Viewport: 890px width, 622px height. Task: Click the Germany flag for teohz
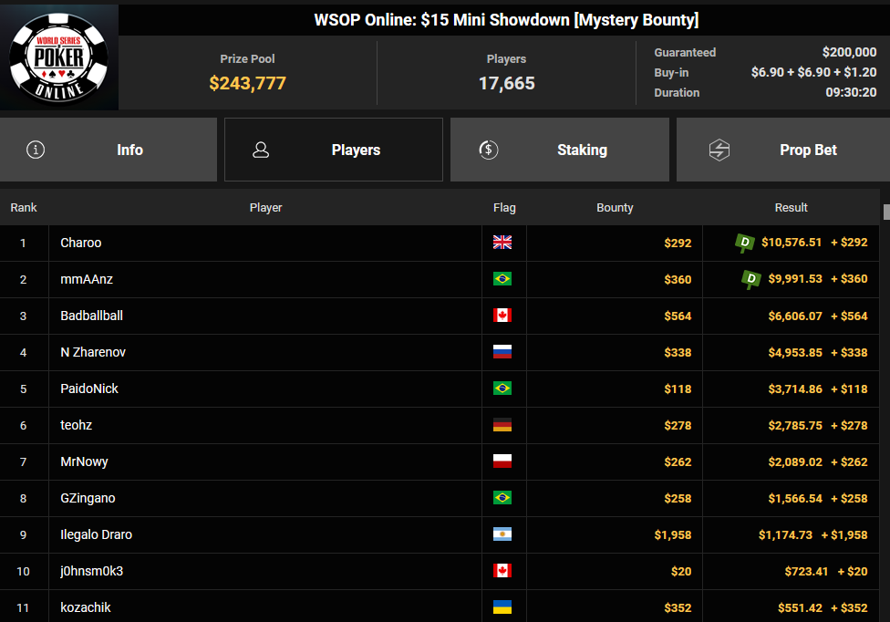(x=502, y=424)
